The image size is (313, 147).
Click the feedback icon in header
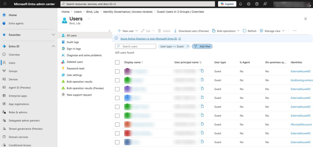coord(265,4)
